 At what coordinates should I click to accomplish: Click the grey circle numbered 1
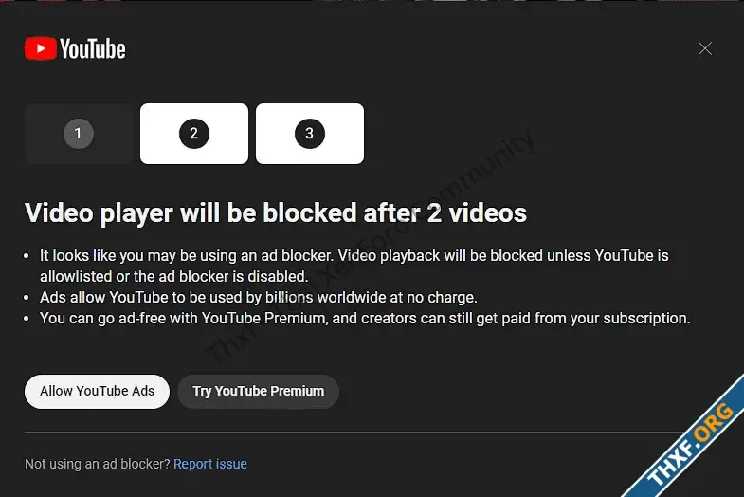pyautogui.click(x=79, y=134)
